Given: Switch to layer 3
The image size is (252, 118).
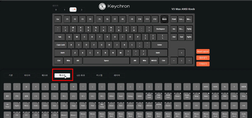Looking at the screenshot, I should coord(81,10).
